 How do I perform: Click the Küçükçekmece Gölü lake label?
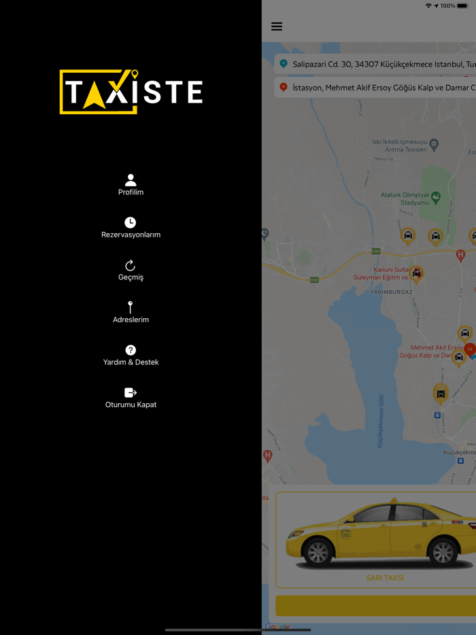pos(380,421)
